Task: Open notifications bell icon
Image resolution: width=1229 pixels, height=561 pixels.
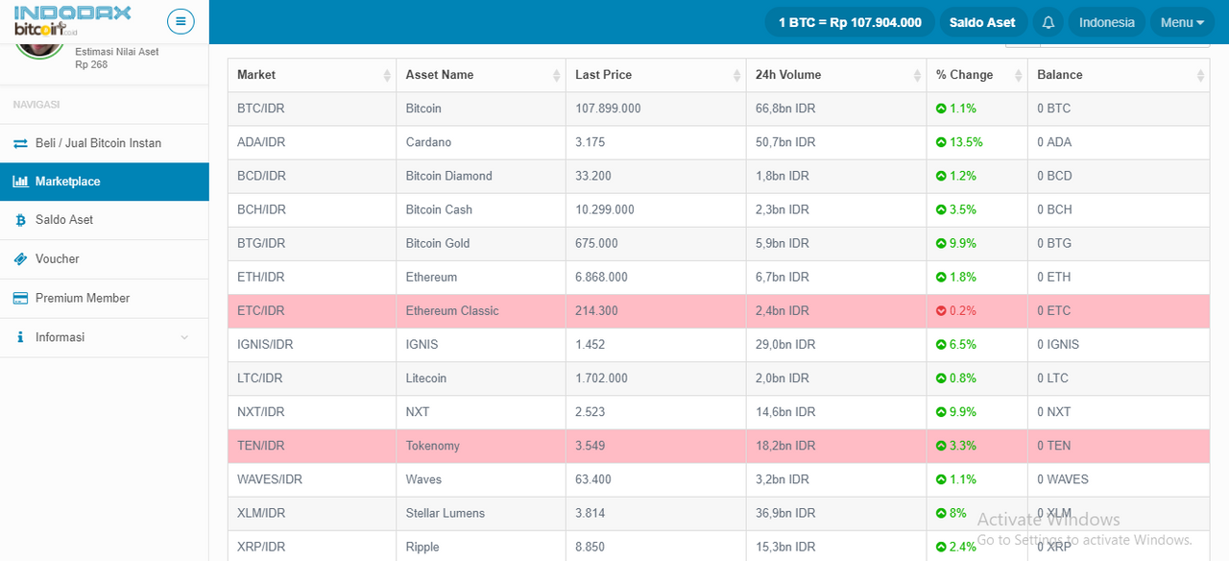Action: [1048, 22]
